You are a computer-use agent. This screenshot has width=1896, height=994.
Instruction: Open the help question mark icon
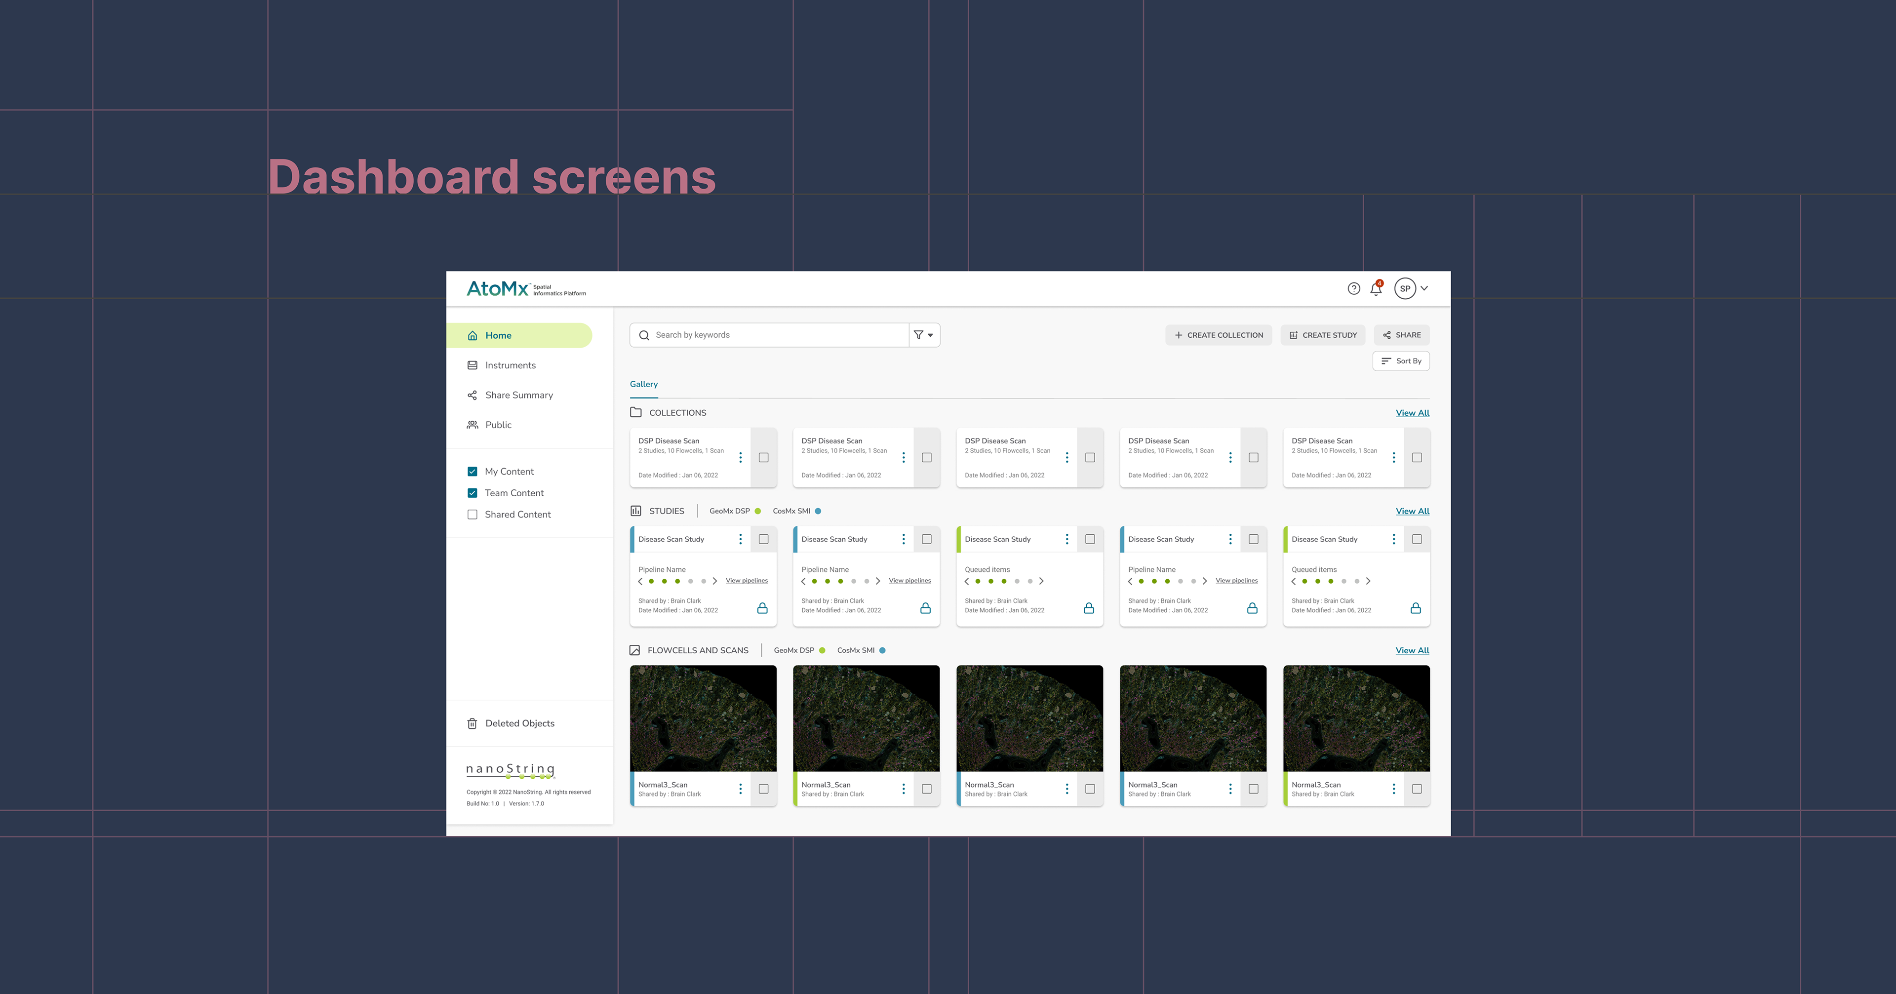tap(1353, 289)
